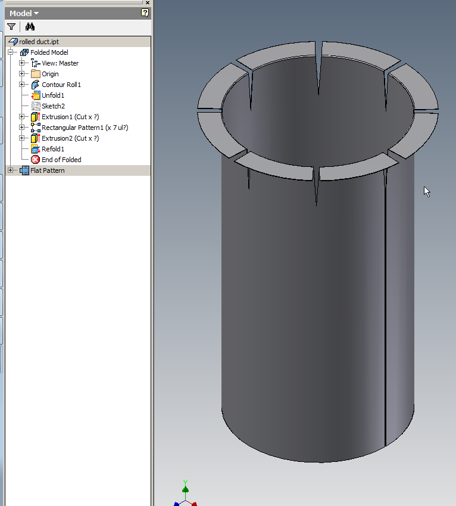
Task: Click the Contour Roll1 feature icon
Action: coord(36,85)
